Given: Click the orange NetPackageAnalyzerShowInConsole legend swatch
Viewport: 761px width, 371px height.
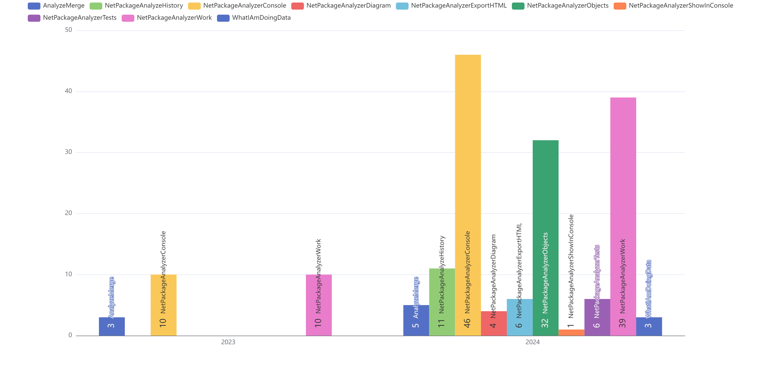Looking at the screenshot, I should pos(619,6).
